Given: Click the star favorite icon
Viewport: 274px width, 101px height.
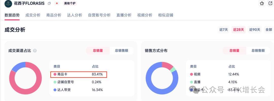Looking at the screenshot, I should tap(262, 3).
